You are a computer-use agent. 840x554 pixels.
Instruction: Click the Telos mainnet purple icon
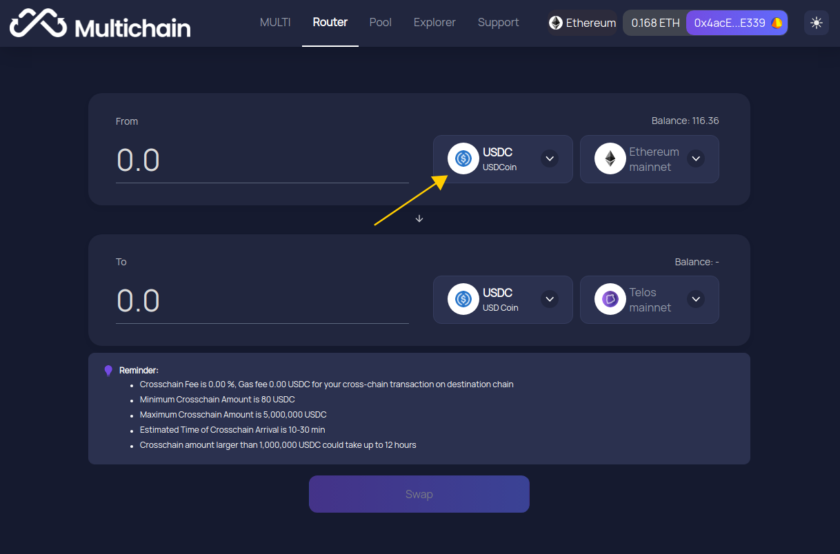[610, 299]
